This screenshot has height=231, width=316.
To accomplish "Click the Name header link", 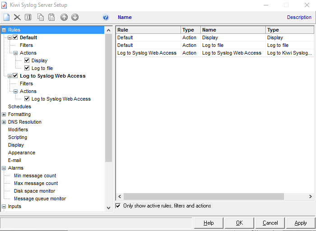I will [125, 17].
